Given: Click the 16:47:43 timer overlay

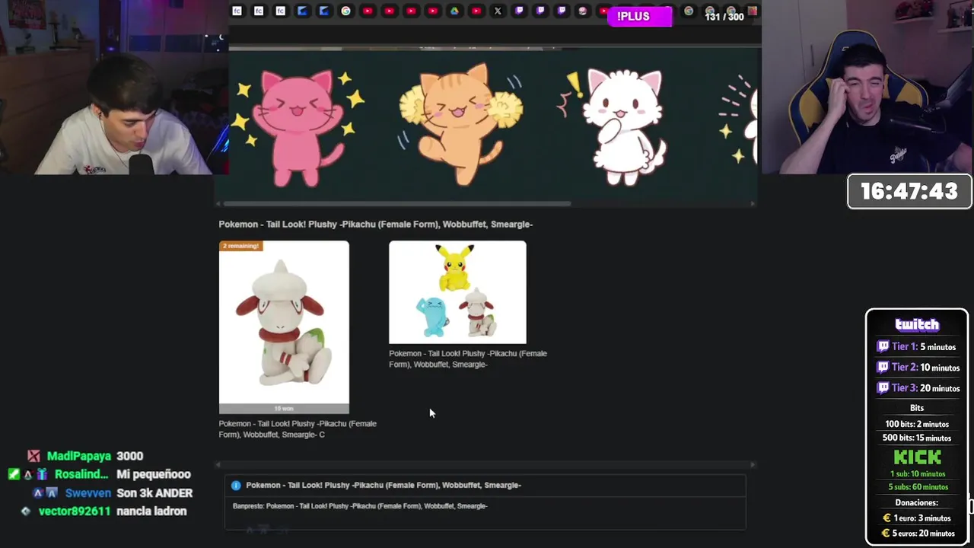Looking at the screenshot, I should pyautogui.click(x=909, y=191).
